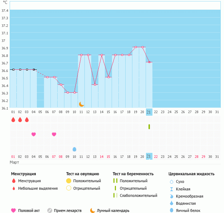Click the gray medication pill icon in legend
Screen dimensions: 224x213
pyautogui.click(x=50, y=210)
